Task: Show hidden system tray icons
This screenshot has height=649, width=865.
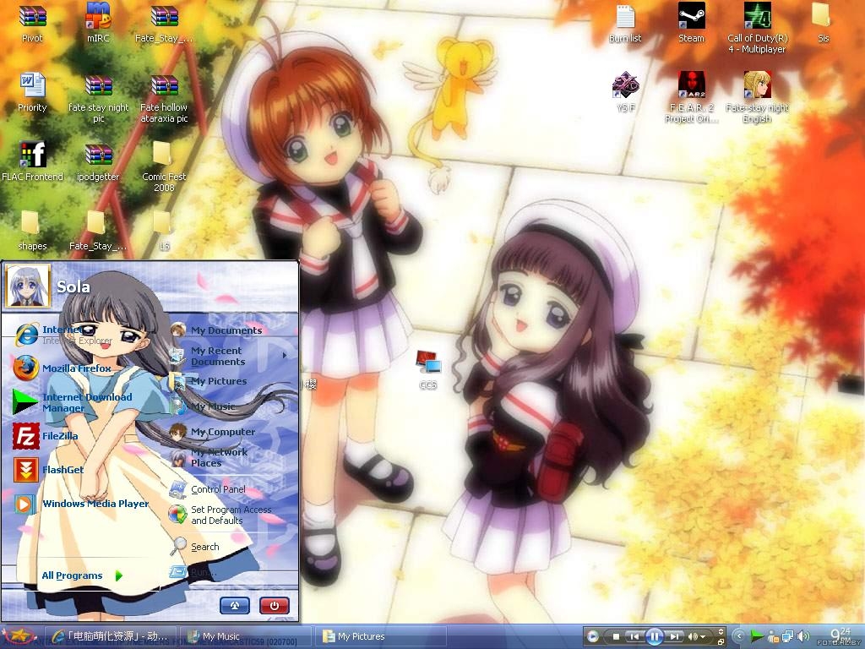Action: 738,636
